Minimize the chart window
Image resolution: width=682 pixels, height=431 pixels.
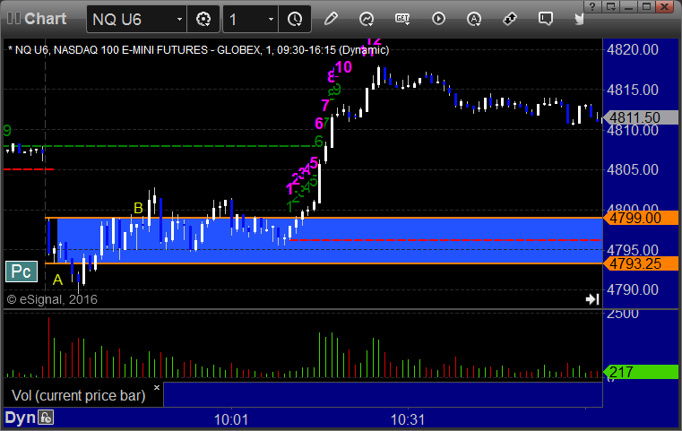[x=628, y=6]
